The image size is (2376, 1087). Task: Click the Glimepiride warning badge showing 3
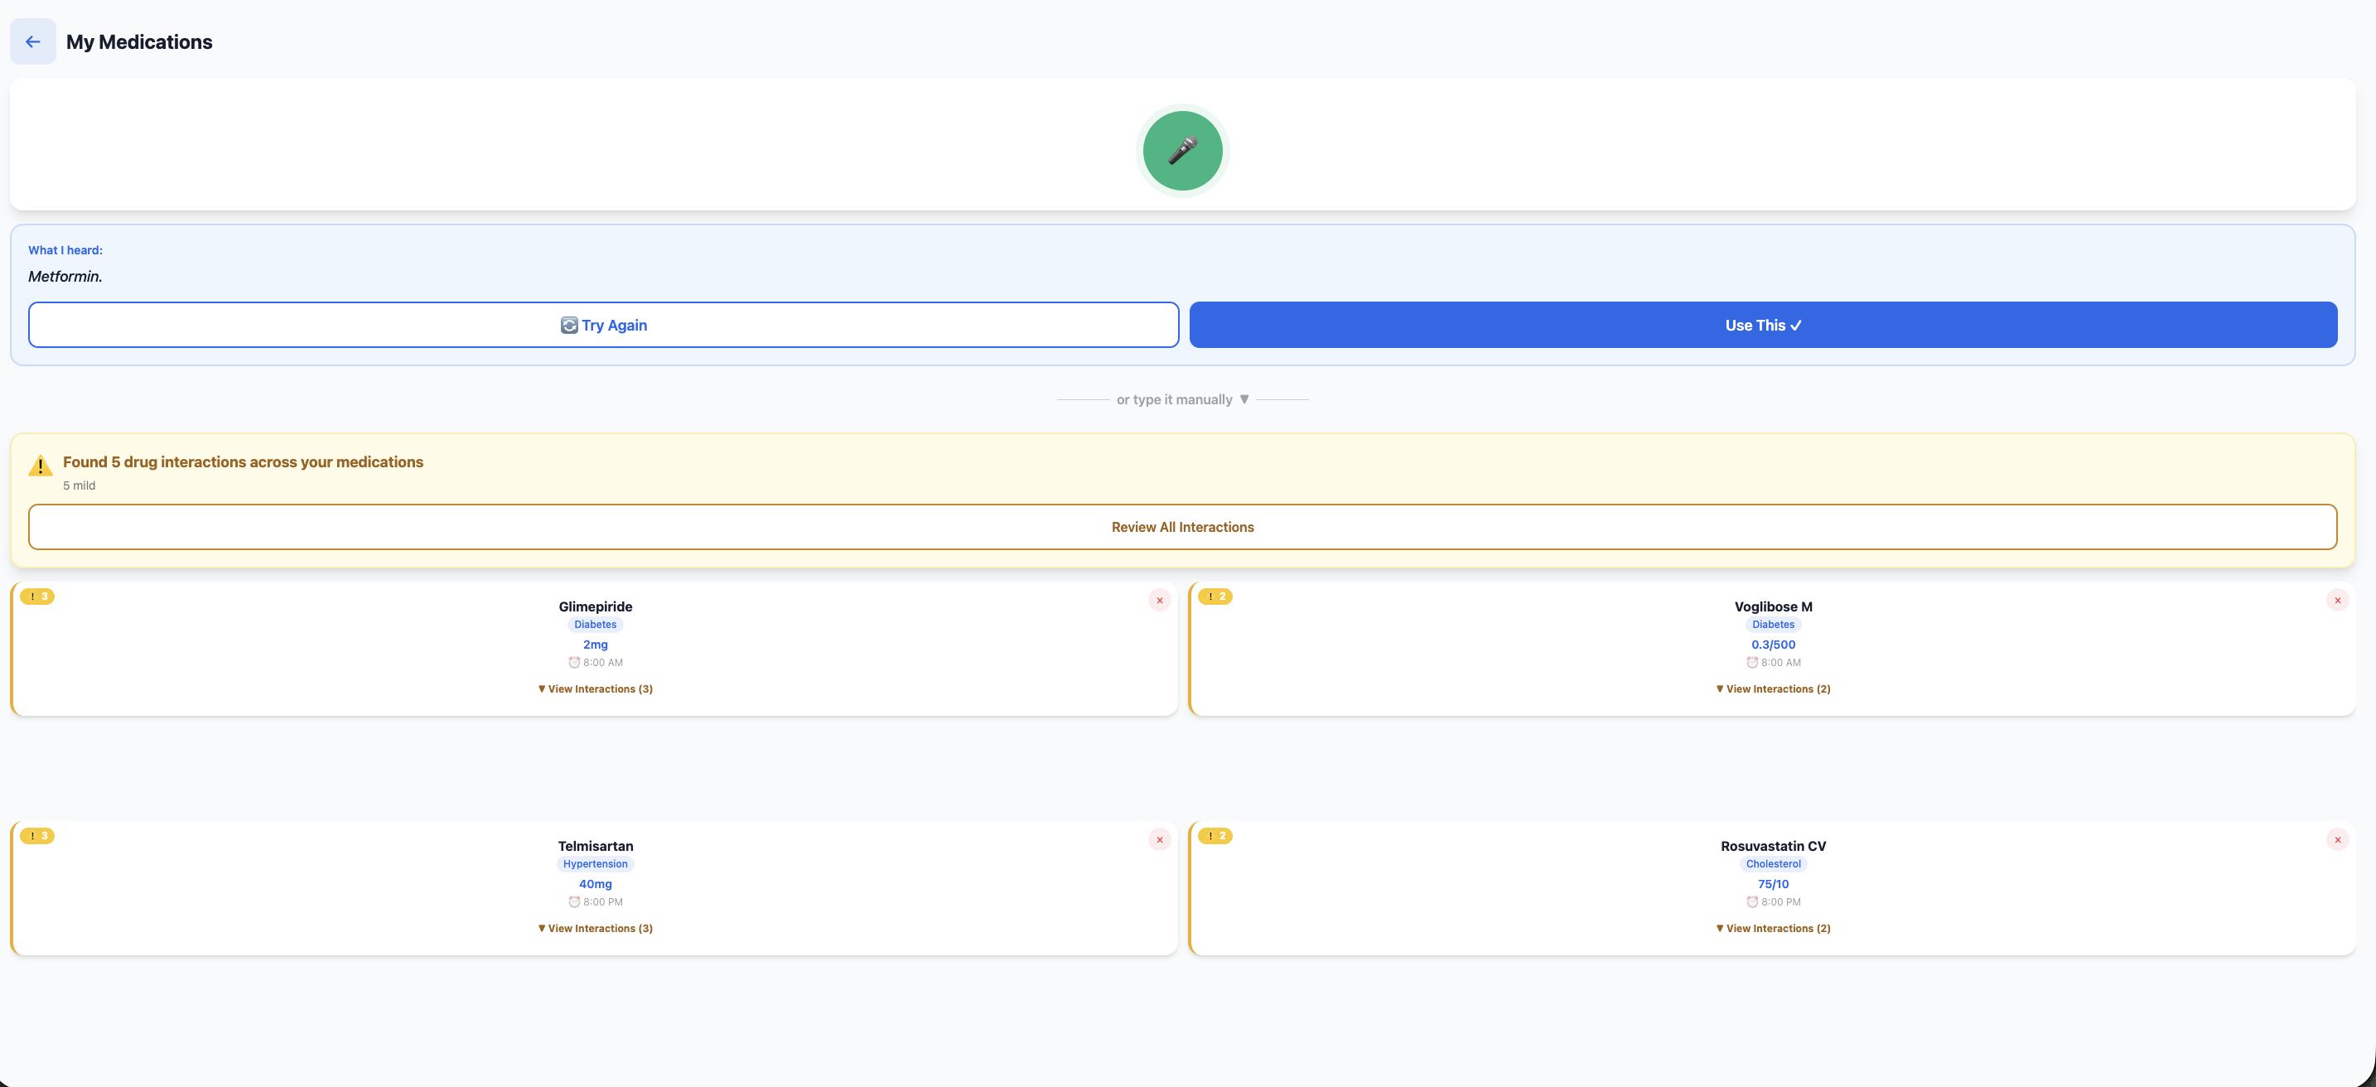click(38, 596)
